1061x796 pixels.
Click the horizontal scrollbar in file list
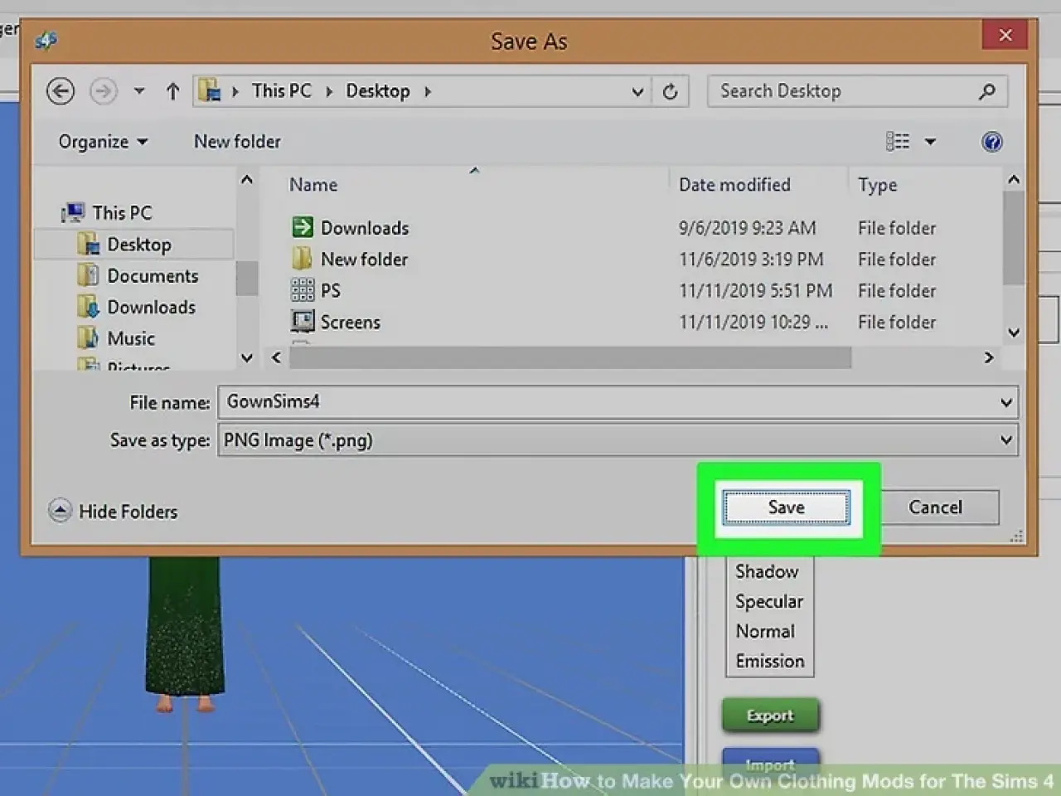569,357
